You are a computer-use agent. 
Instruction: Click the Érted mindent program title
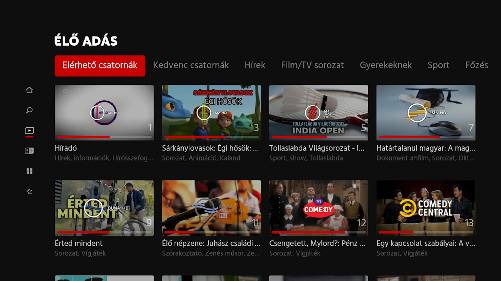pyautogui.click(x=79, y=244)
